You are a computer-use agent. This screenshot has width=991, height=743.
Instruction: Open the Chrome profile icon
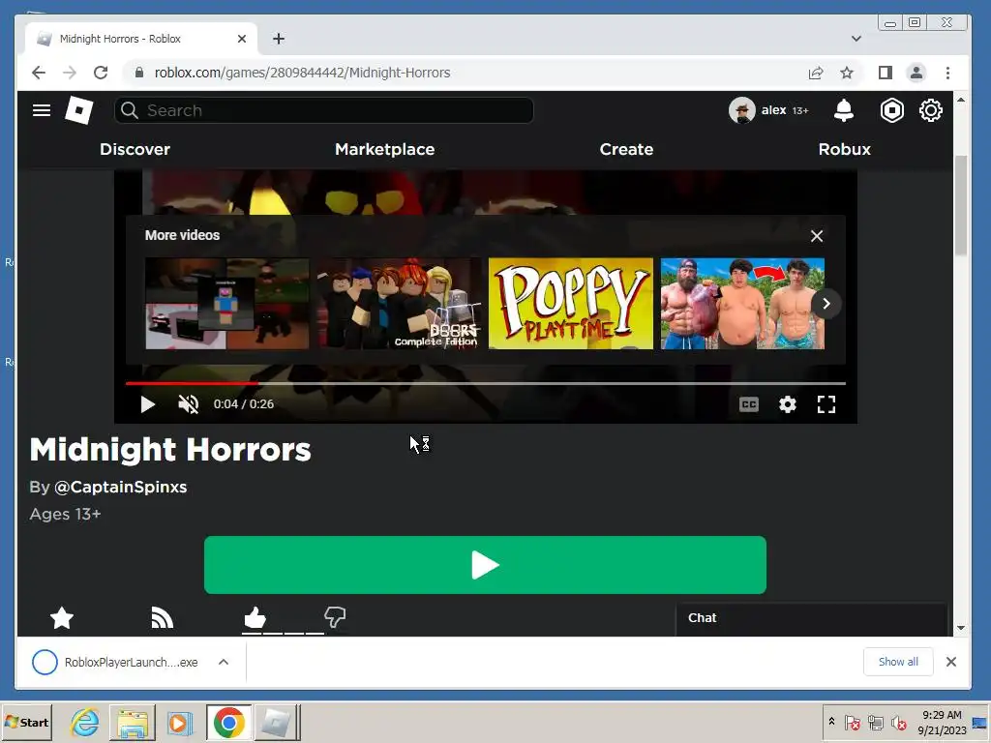pyautogui.click(x=916, y=73)
